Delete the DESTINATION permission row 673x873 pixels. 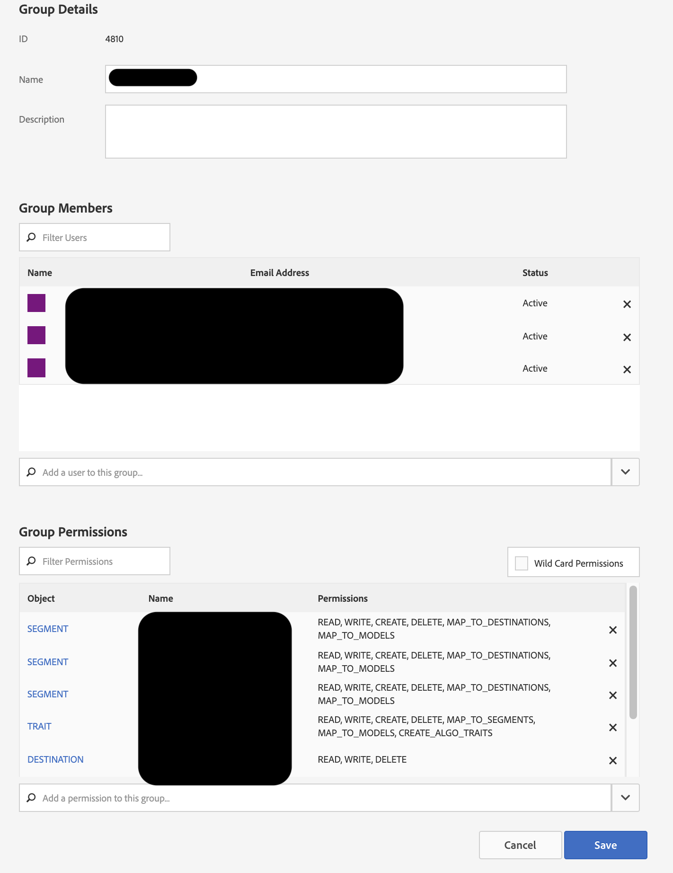(x=613, y=760)
